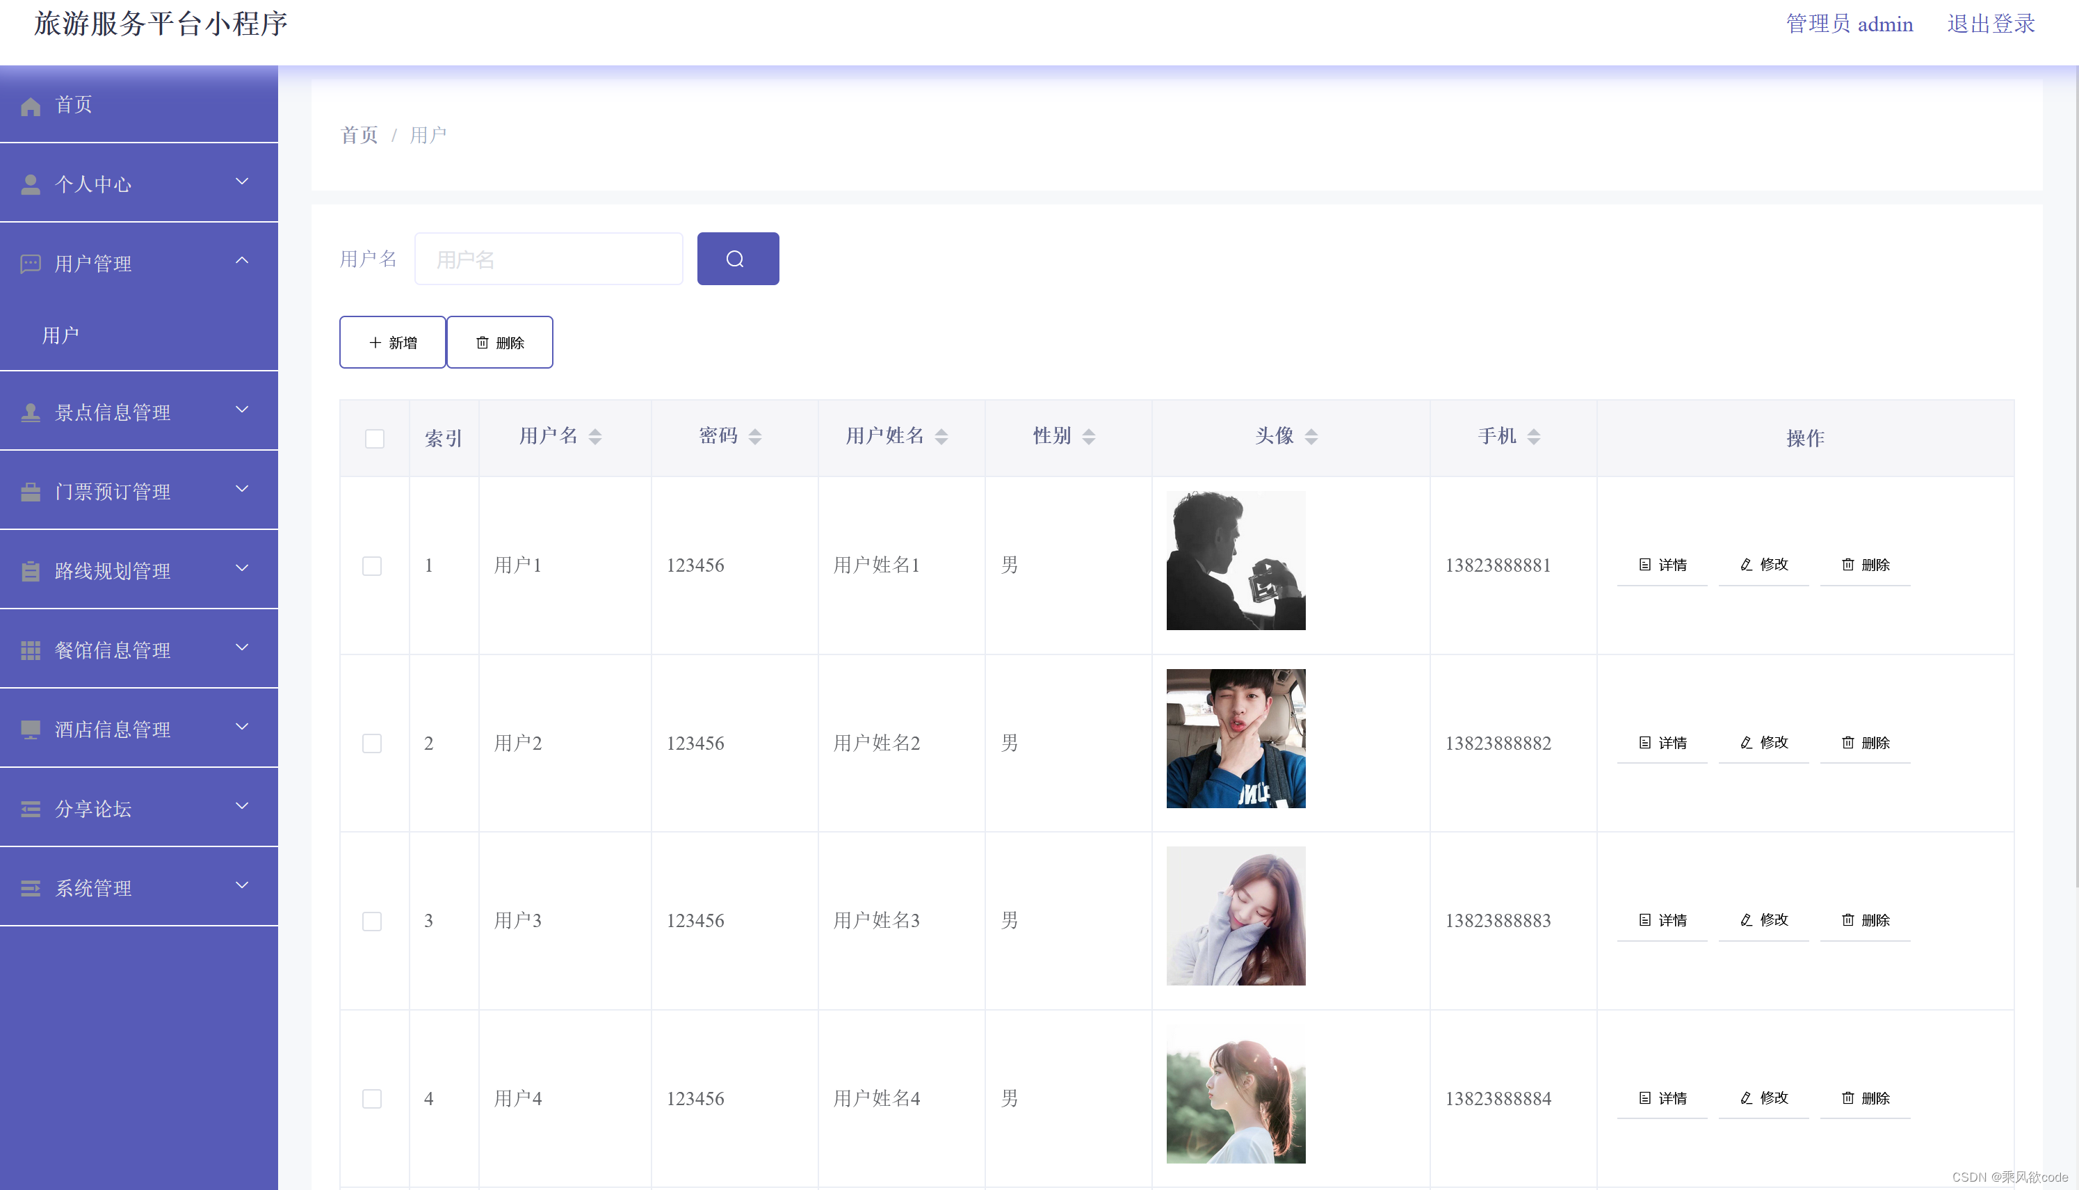Sort the 手机 column
This screenshot has width=2079, height=1190.
click(1533, 437)
